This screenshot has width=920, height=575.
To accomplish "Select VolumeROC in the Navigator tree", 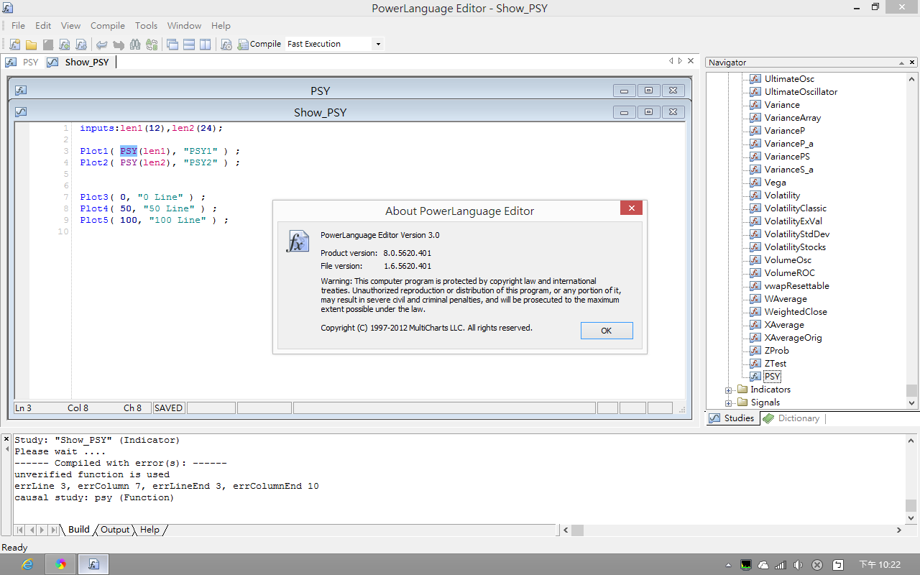I will tap(790, 273).
